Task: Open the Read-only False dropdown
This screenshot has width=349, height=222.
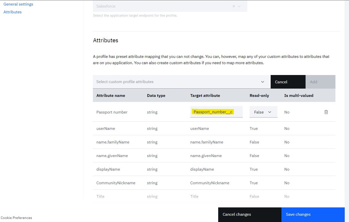Action: 263,112
